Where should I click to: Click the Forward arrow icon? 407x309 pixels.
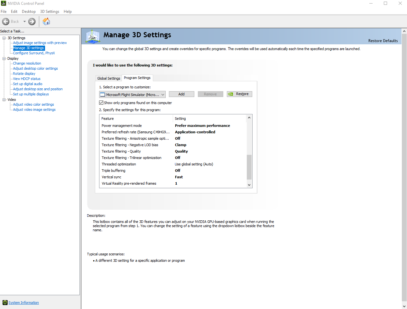[32, 22]
